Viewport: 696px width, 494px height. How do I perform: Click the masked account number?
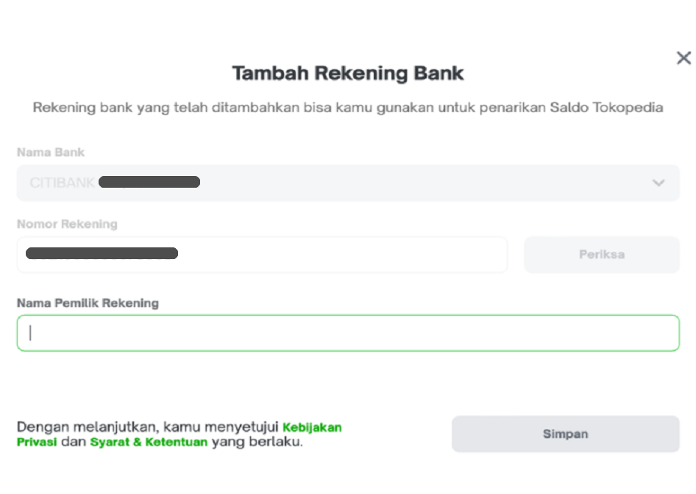tap(102, 254)
